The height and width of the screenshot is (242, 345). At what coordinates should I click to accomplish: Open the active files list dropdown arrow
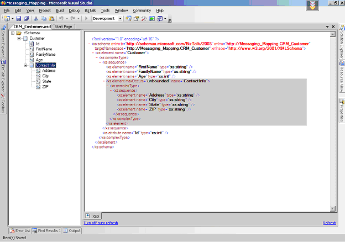coord(327,27)
